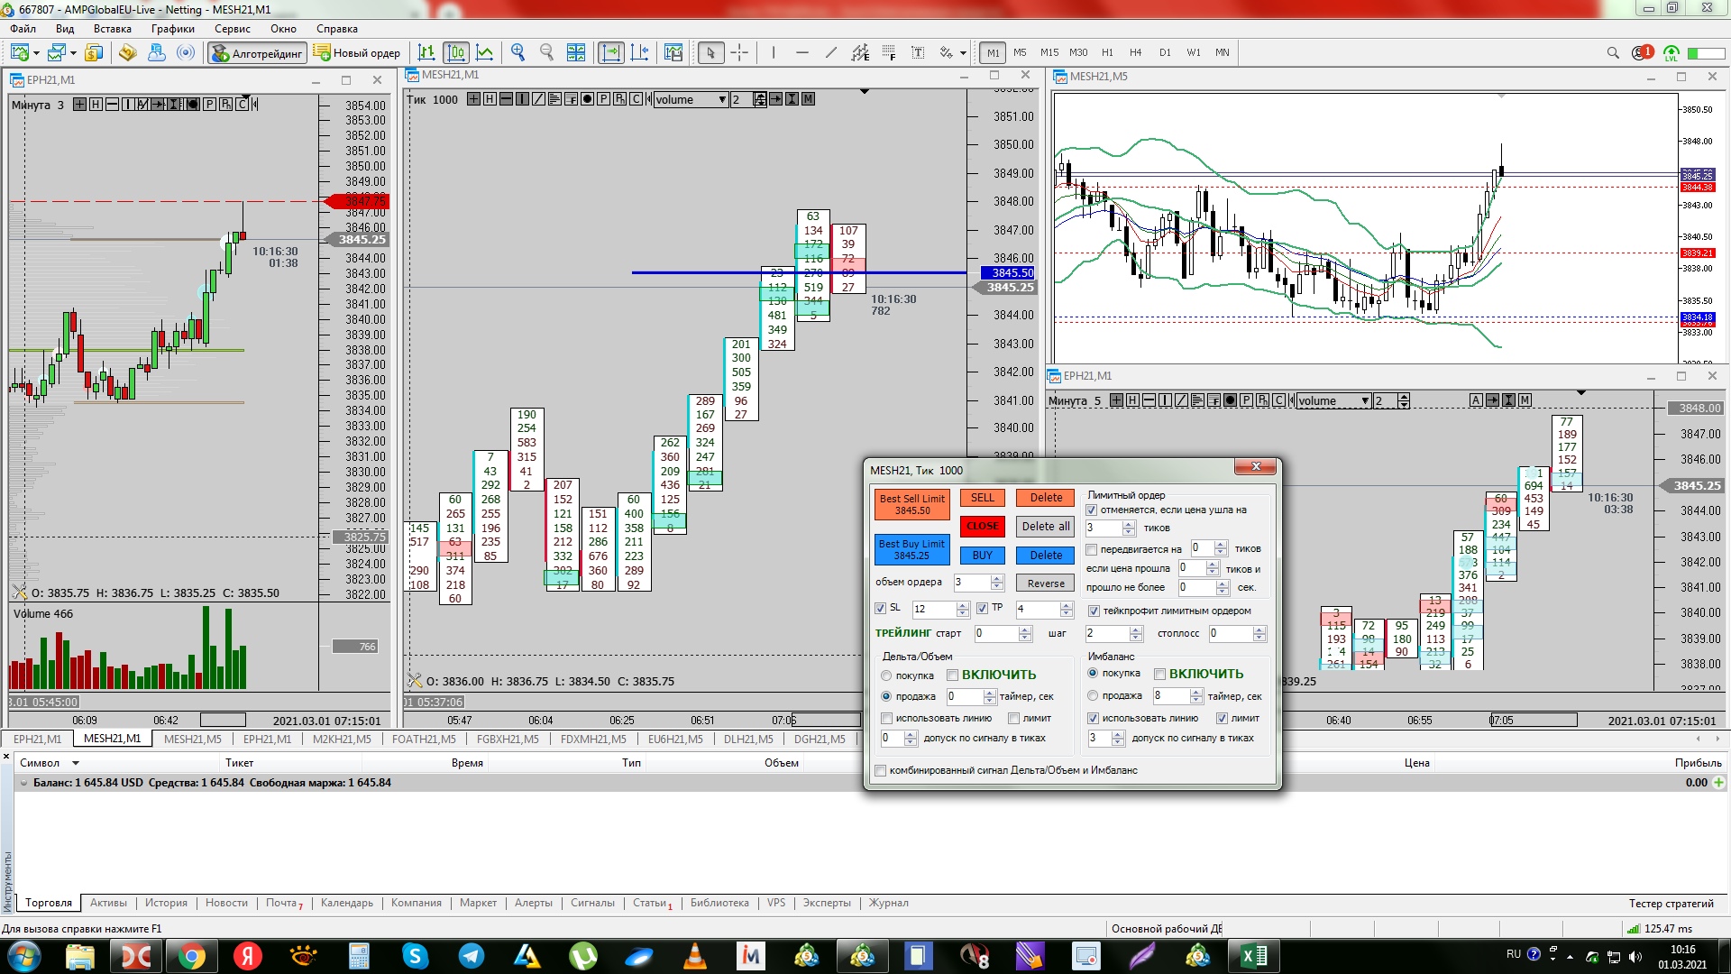This screenshot has width=1731, height=974.
Task: Open the New Order window
Action: (x=357, y=53)
